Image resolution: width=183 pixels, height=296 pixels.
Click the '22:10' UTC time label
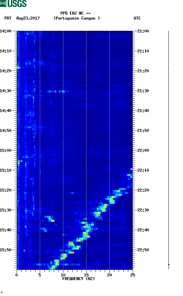tap(143, 170)
